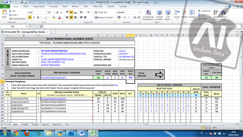Click Merge & Center button
The height and width of the screenshot is (137, 243).
pos(104,17)
